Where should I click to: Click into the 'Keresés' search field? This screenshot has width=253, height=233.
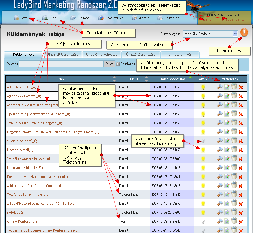[x=61, y=64]
